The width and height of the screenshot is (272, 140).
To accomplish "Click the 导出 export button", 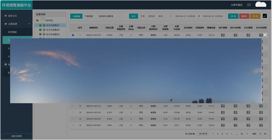I will coord(255,16).
